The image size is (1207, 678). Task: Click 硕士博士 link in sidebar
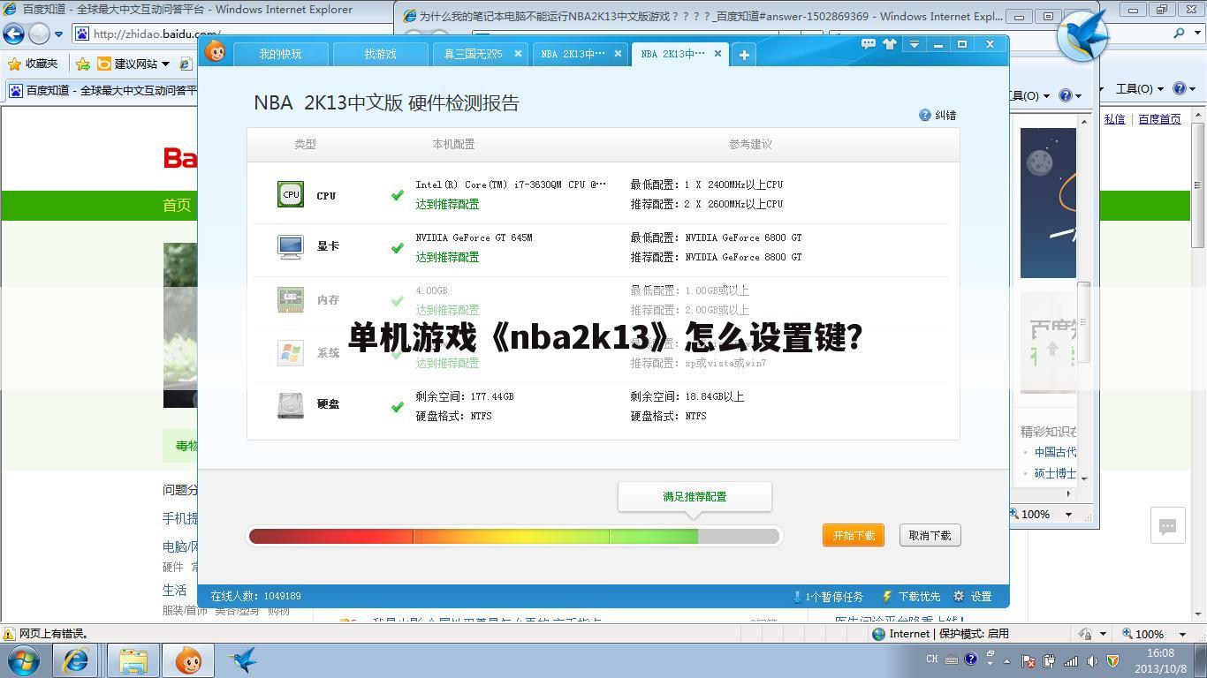pos(1055,473)
